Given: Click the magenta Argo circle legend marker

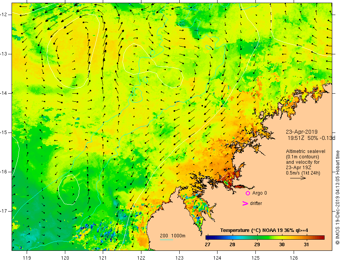Looking at the screenshot, I should pos(248,193).
